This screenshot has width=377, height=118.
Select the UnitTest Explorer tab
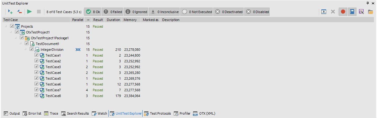coord(125,113)
